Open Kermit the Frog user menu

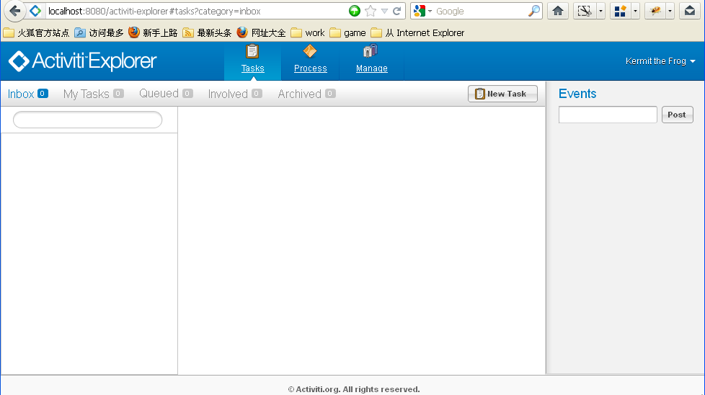click(x=660, y=61)
